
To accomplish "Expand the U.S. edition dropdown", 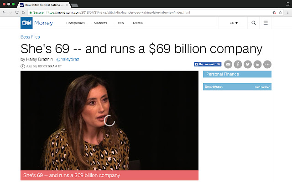I will point(234,23).
